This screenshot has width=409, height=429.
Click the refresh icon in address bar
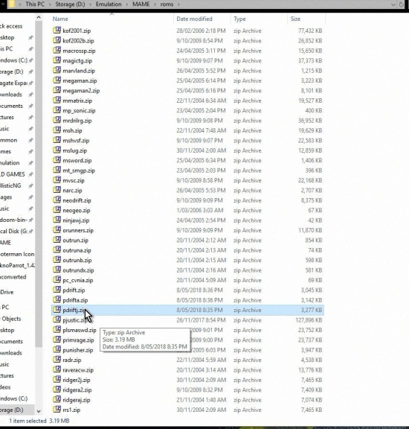[401, 4]
